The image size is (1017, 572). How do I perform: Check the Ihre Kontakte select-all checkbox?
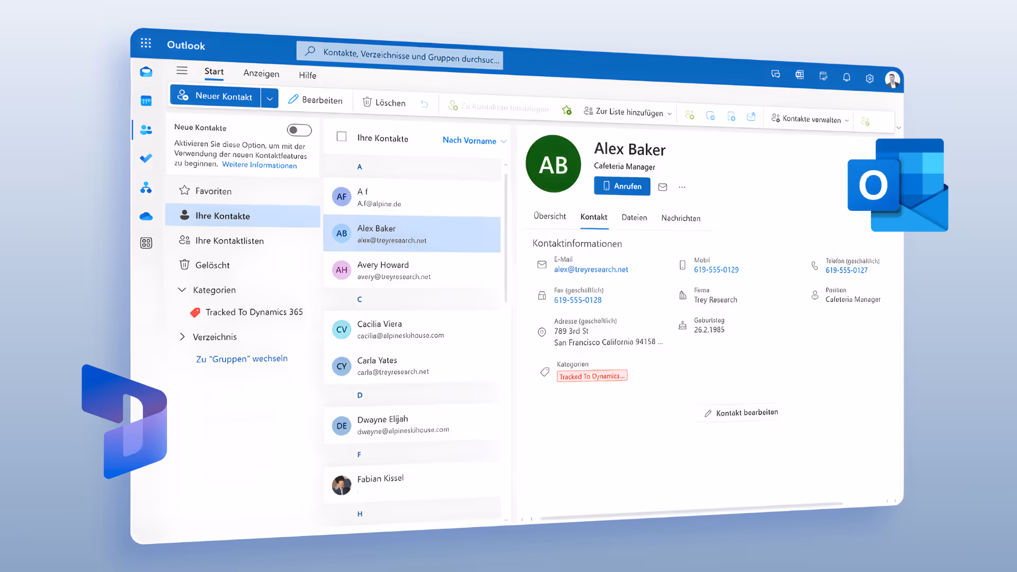[x=342, y=137]
